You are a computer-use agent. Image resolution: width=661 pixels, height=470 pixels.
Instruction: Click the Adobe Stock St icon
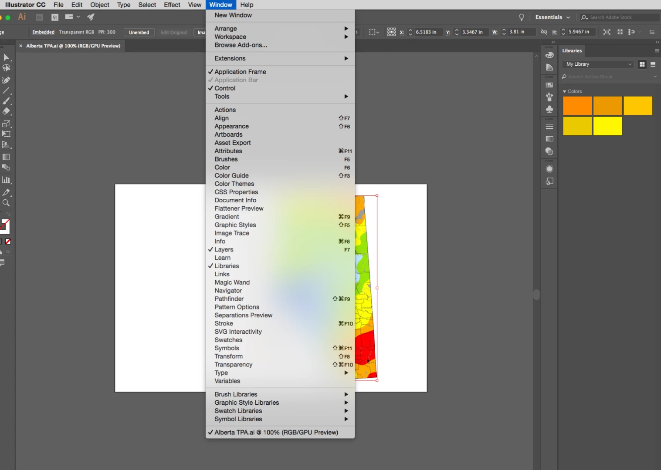click(55, 17)
